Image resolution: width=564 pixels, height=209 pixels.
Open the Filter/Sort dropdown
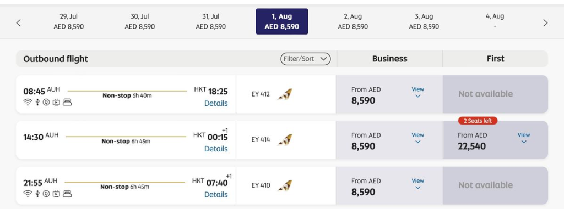tap(305, 59)
